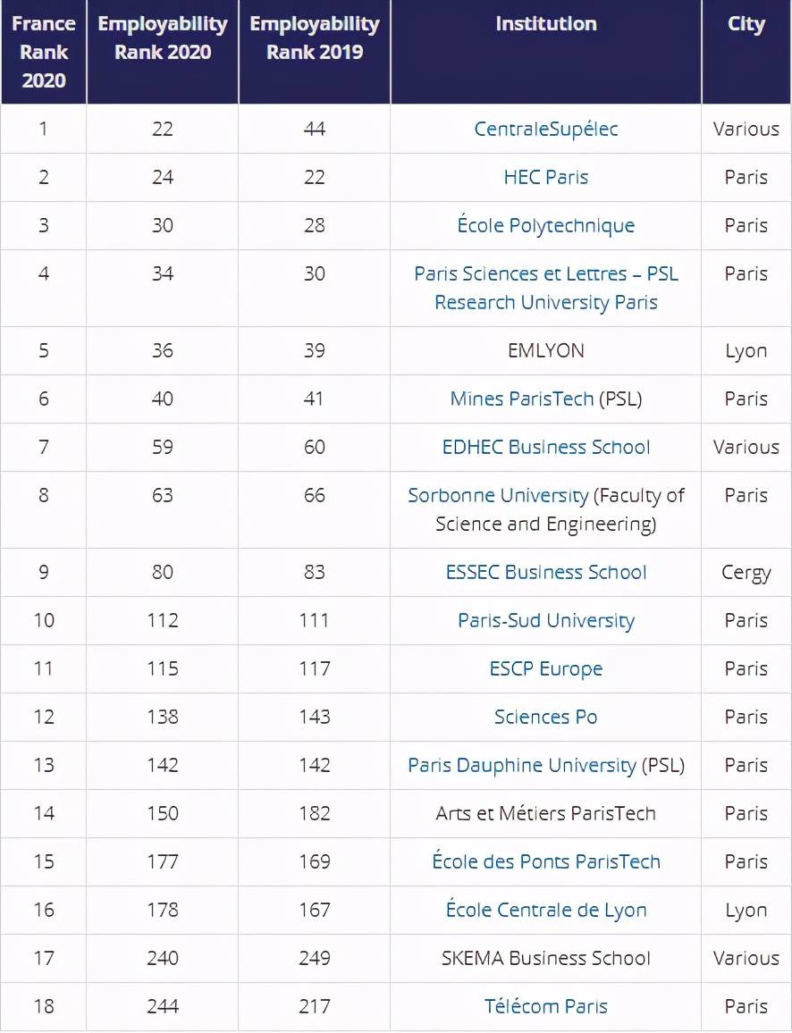The image size is (792, 1033).
Task: Click the City column header
Action: [x=746, y=24]
